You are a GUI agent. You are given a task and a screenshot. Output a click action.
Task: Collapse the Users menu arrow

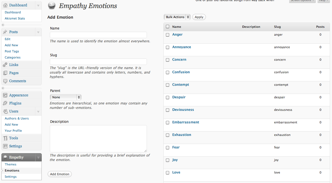pyautogui.click(x=38, y=111)
